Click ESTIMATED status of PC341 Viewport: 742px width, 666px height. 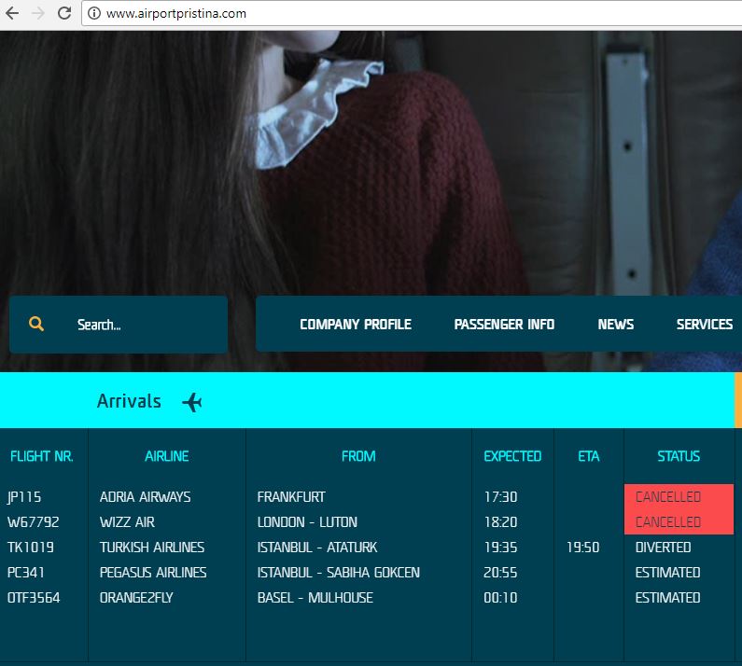pos(667,573)
